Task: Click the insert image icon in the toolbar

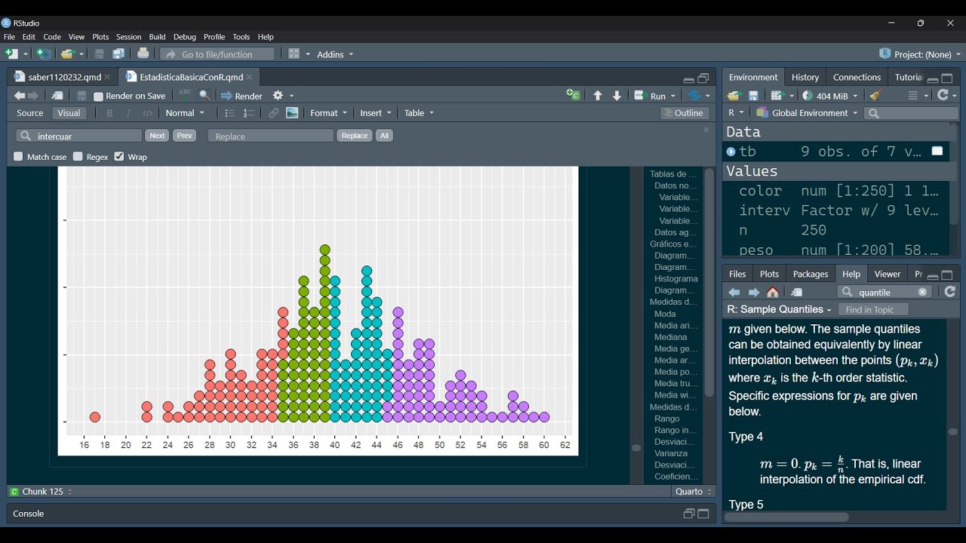Action: pyautogui.click(x=292, y=113)
